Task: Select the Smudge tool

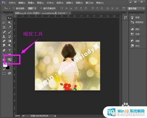Action: pos(4,45)
